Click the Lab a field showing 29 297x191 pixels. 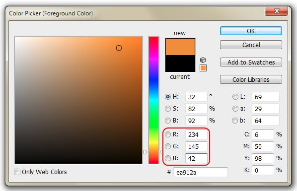(266, 109)
